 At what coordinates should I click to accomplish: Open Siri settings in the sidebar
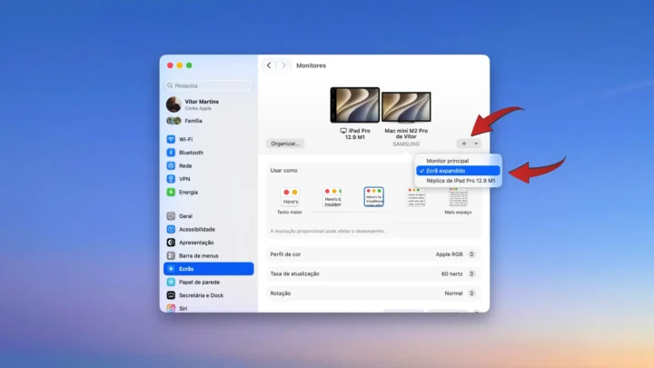(209, 308)
